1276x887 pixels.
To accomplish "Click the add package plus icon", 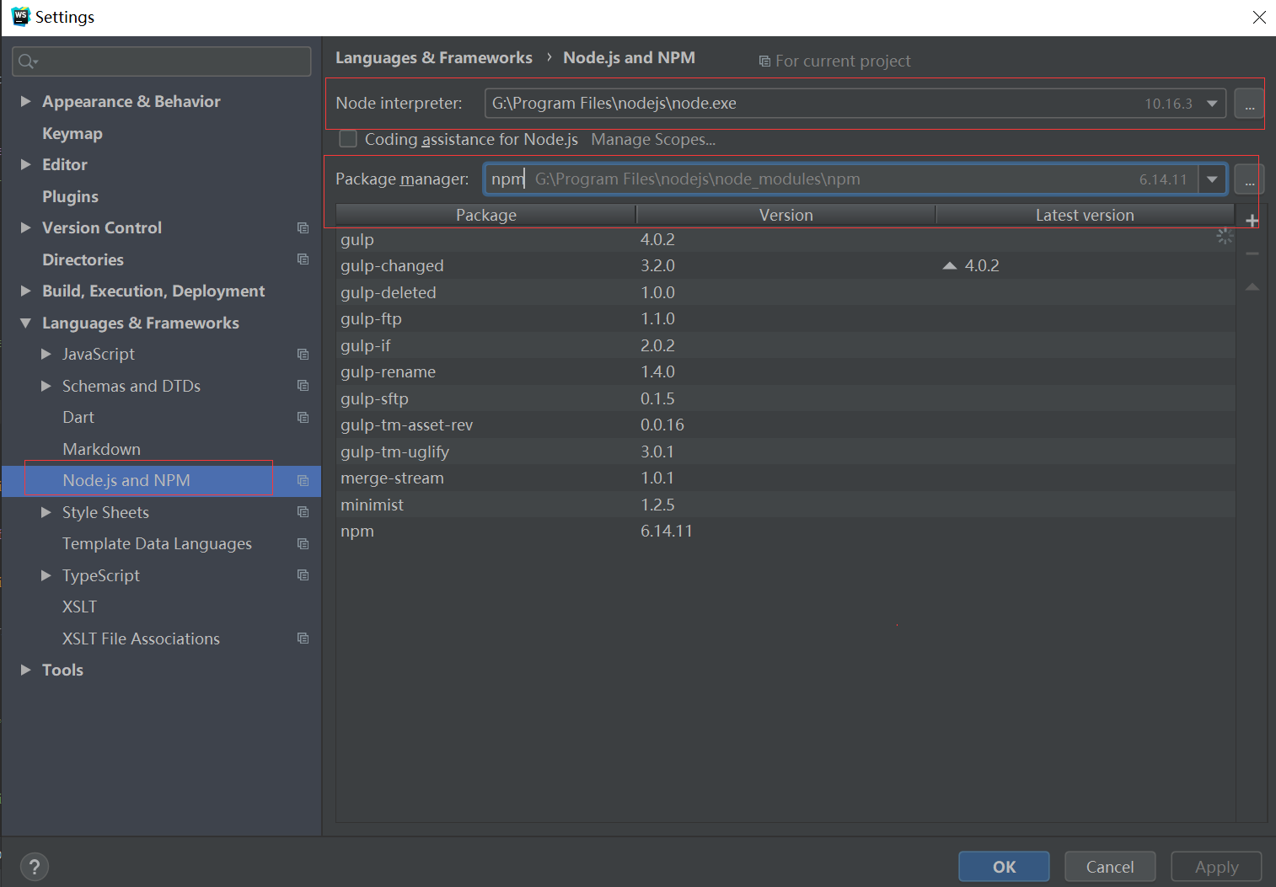I will [1252, 221].
